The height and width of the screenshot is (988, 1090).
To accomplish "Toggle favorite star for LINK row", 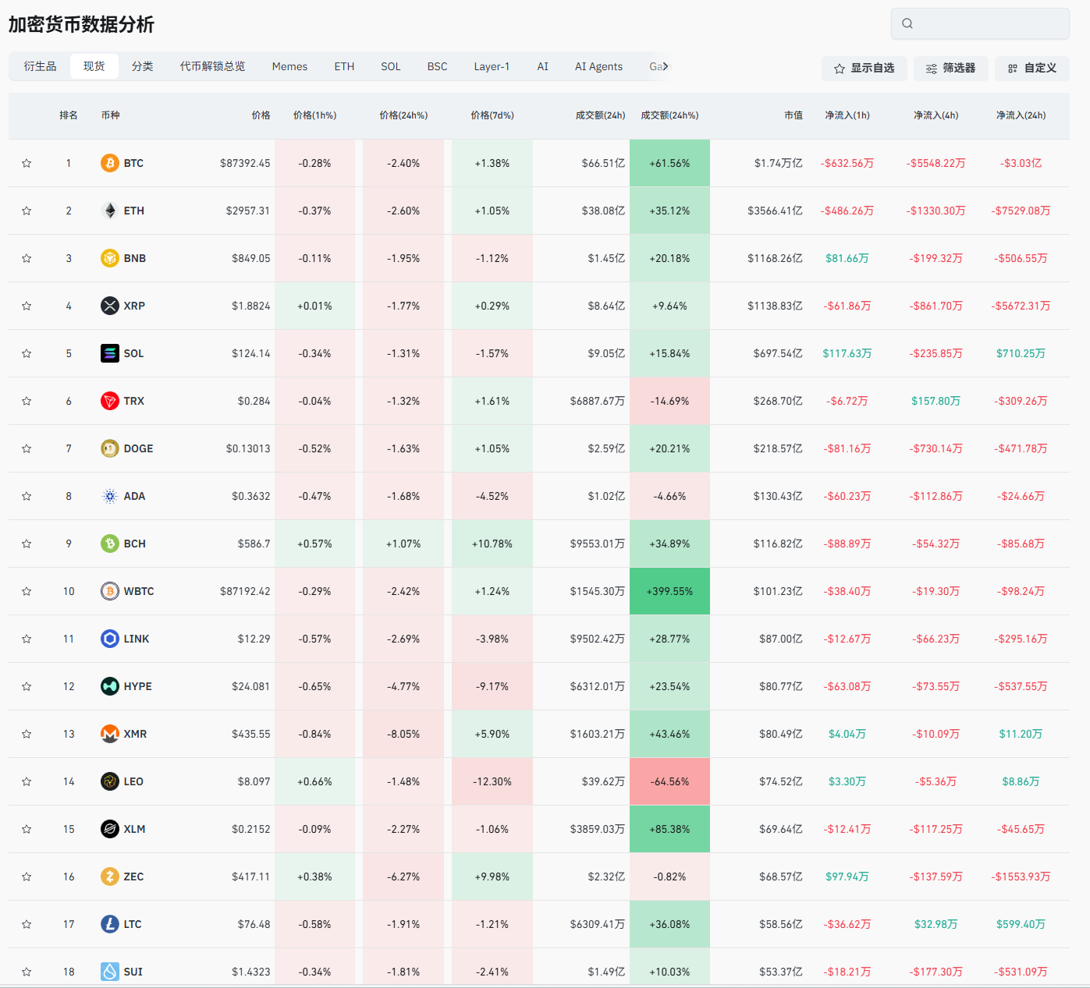I will click(x=27, y=639).
